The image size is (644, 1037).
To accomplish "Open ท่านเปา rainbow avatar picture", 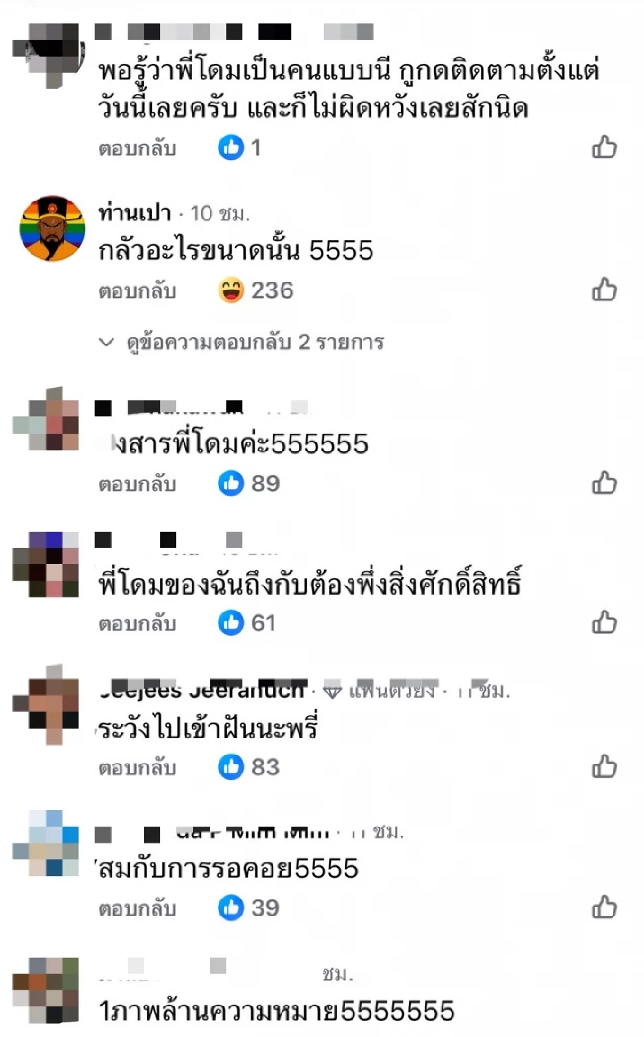I will point(52,228).
